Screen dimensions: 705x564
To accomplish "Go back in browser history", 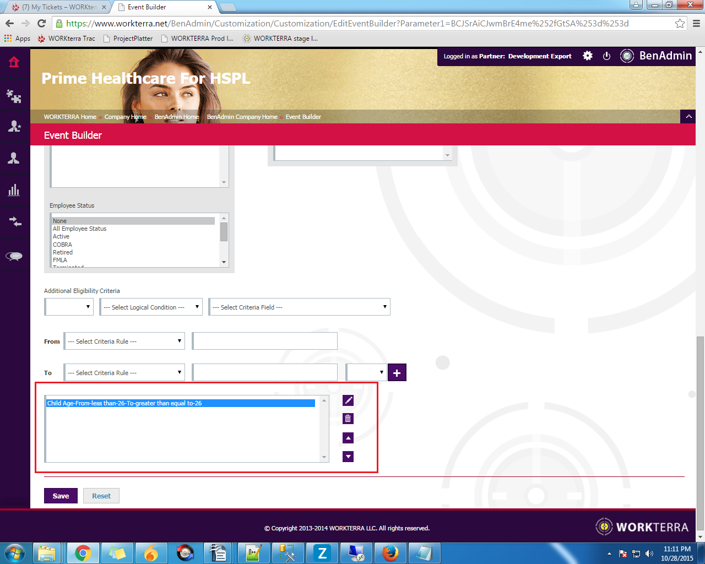I will click(9, 23).
